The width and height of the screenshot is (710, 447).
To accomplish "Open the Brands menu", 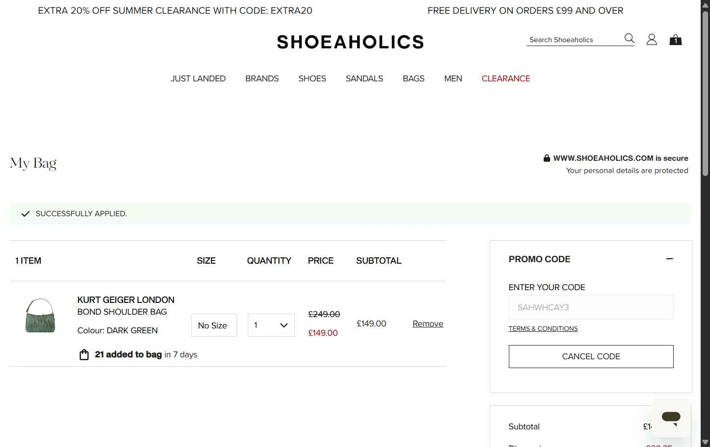I will coord(262,78).
